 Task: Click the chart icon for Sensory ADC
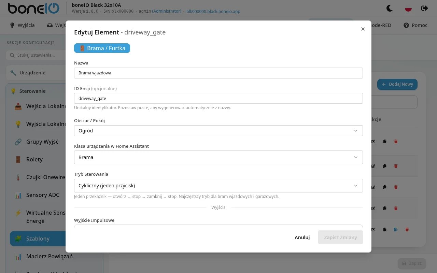[x=18, y=195]
